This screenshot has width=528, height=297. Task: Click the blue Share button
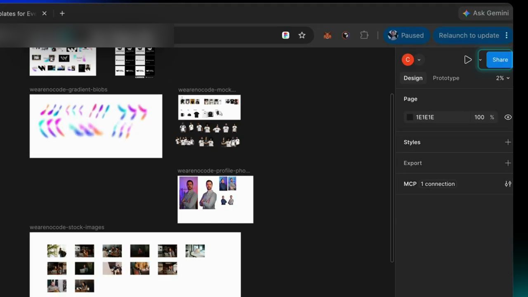[x=500, y=60]
